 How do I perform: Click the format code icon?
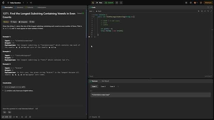click(199, 11)
